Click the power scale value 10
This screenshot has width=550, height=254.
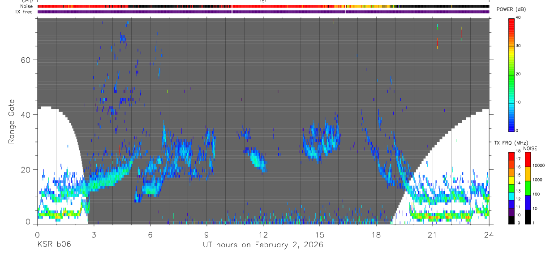pos(518,102)
